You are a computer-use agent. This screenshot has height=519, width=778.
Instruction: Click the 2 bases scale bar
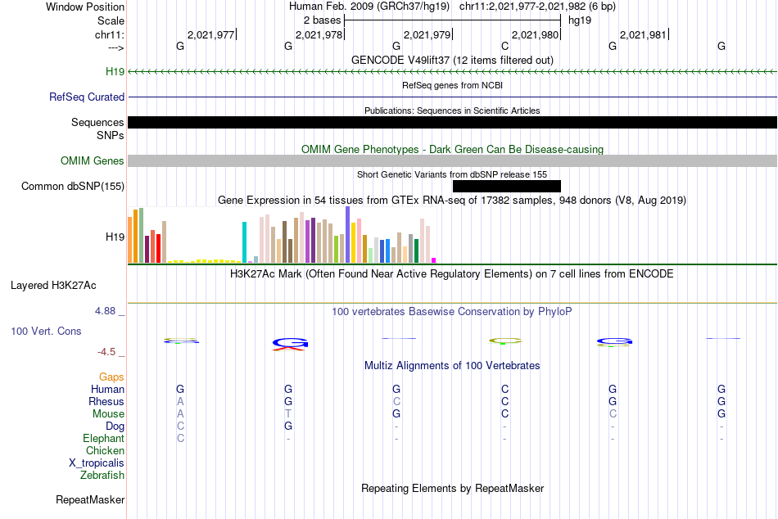click(x=452, y=20)
